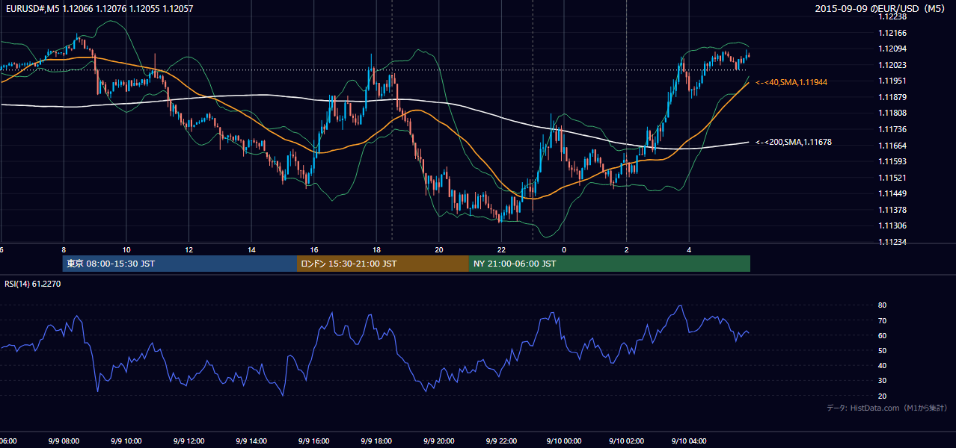956x448 pixels.
Task: Click price level 1.11234 on the axis
Action: click(892, 242)
